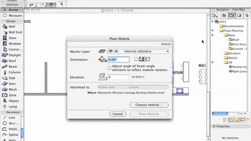The width and height of the screenshot is (251, 141).
Task: Pick the Zone tool
Action: 12,95
